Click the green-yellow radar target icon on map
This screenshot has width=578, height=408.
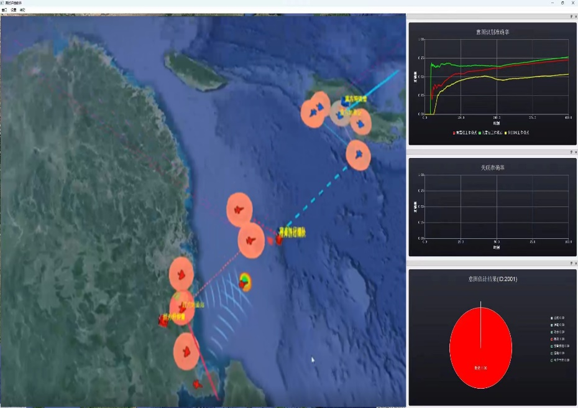point(245,282)
